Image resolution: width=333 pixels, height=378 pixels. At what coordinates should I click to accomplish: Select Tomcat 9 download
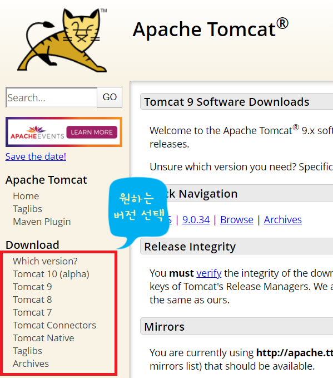(x=32, y=287)
